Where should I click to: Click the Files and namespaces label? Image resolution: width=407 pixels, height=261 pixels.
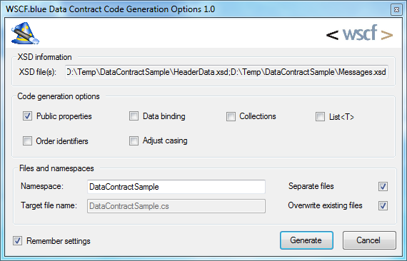point(56,168)
